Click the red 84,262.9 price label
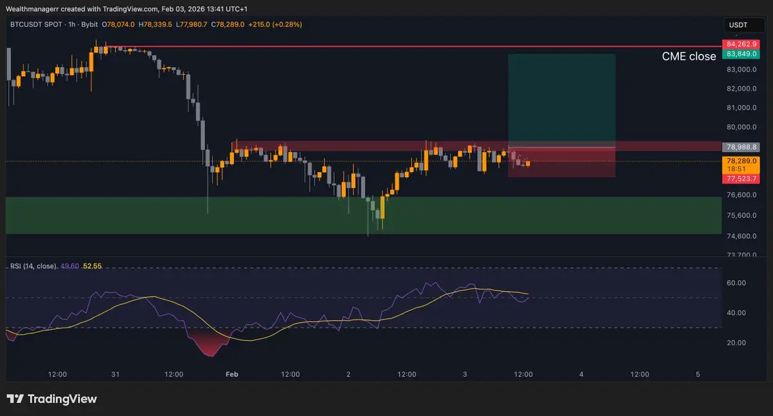Image resolution: width=773 pixels, height=416 pixels. pos(741,44)
